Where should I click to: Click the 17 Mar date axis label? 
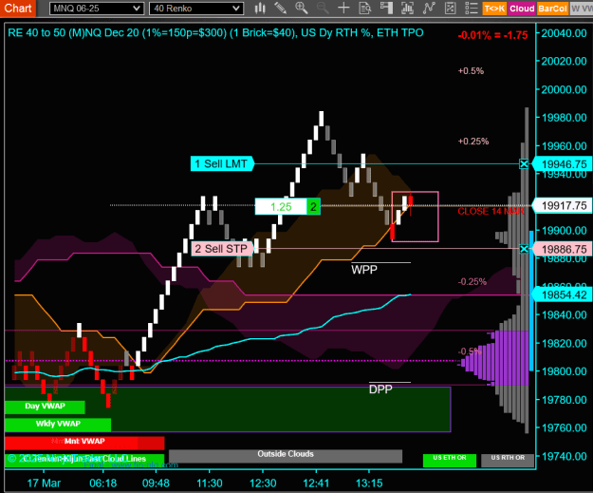44,484
